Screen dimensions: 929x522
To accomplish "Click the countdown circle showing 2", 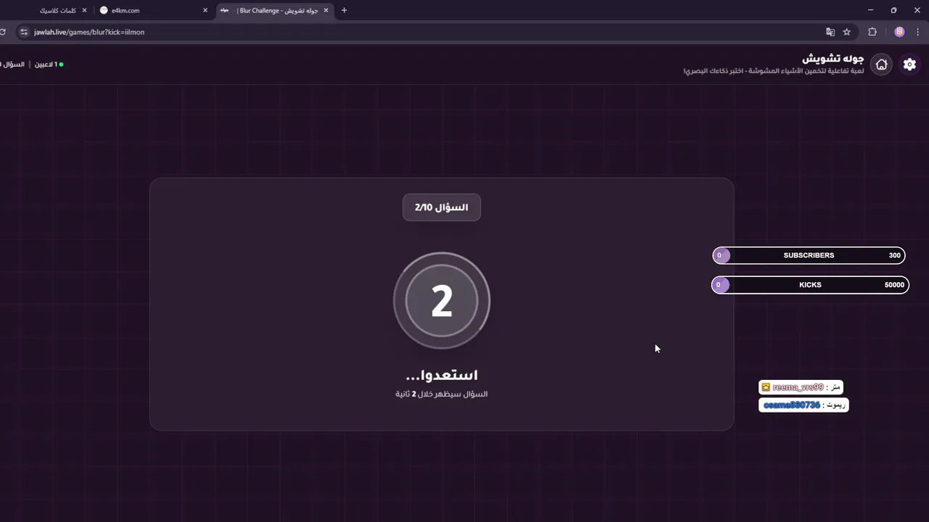I will click(441, 300).
